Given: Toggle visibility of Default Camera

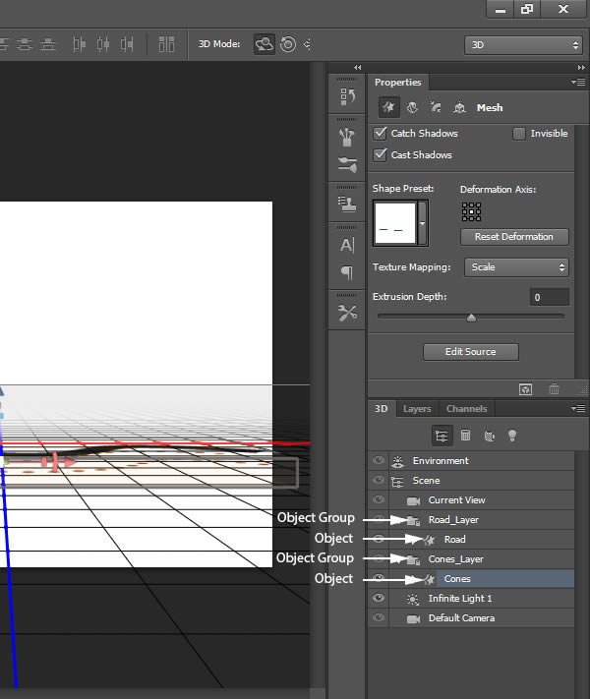Looking at the screenshot, I should pos(379,617).
